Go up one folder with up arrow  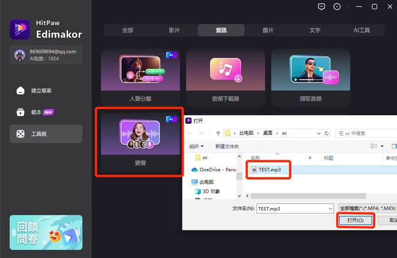pyautogui.click(x=218, y=133)
